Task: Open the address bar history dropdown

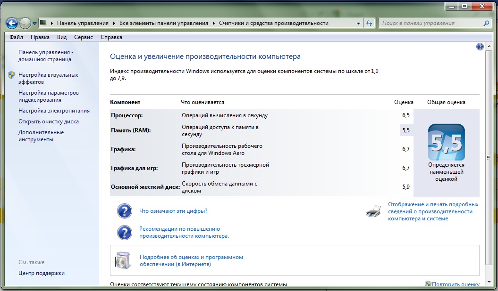Action: (x=358, y=24)
